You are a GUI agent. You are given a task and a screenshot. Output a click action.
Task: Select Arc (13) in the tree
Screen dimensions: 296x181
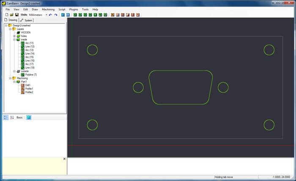(x=29, y=50)
